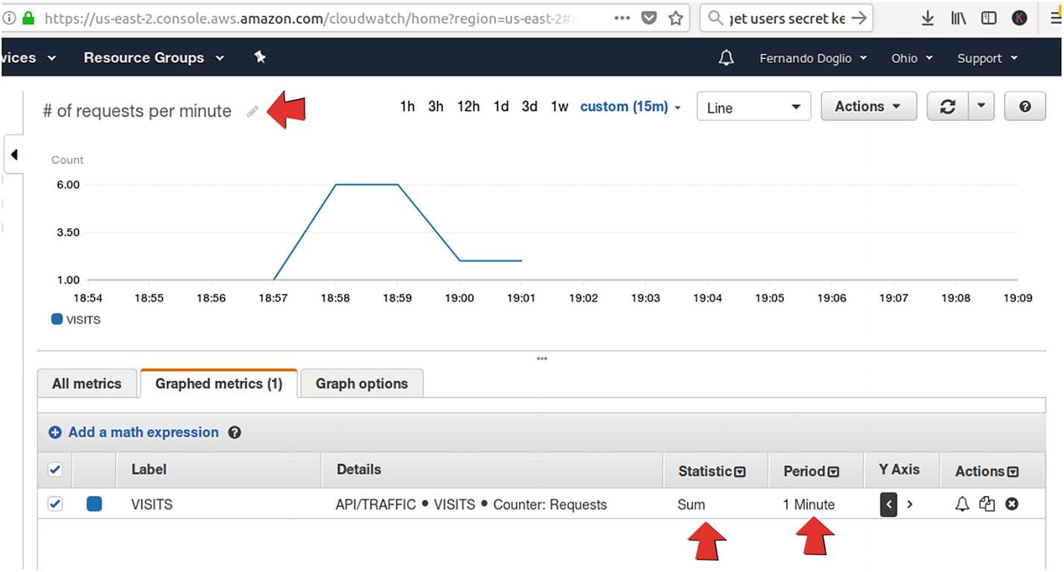Duplicate the VISITS metric with copy icon

[986, 505]
